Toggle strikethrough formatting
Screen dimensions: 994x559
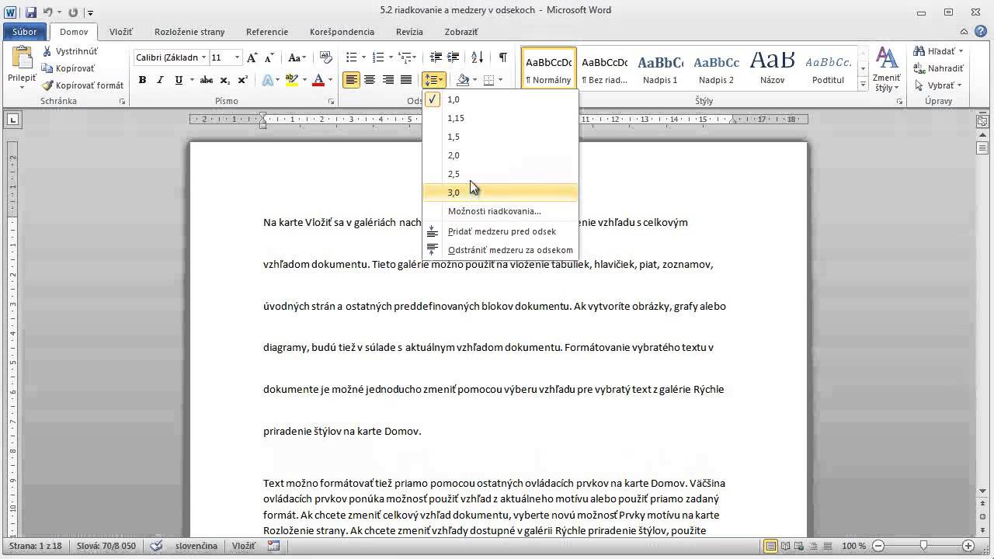206,80
